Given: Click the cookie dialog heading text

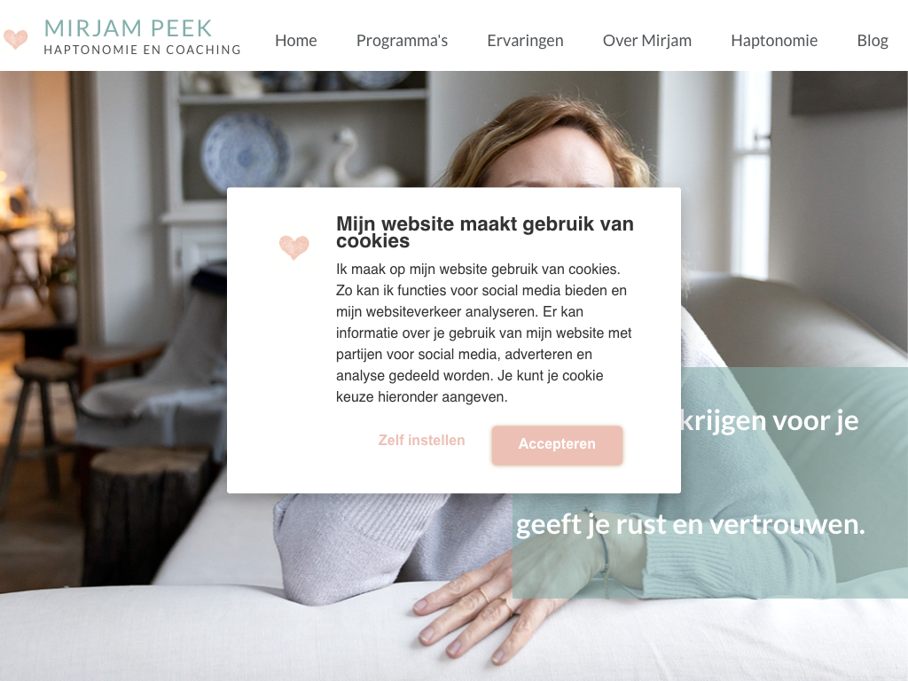Looking at the screenshot, I should [x=485, y=232].
